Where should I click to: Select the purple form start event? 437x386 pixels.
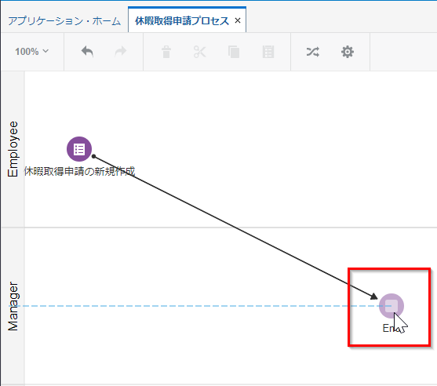coord(79,149)
